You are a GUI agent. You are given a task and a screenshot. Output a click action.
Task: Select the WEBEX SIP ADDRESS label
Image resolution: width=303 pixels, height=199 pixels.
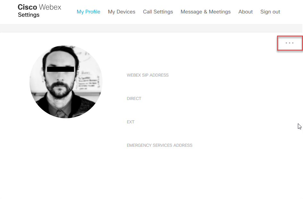tap(147, 75)
